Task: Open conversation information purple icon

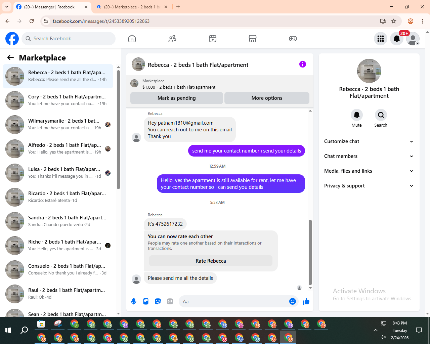Action: (x=303, y=64)
